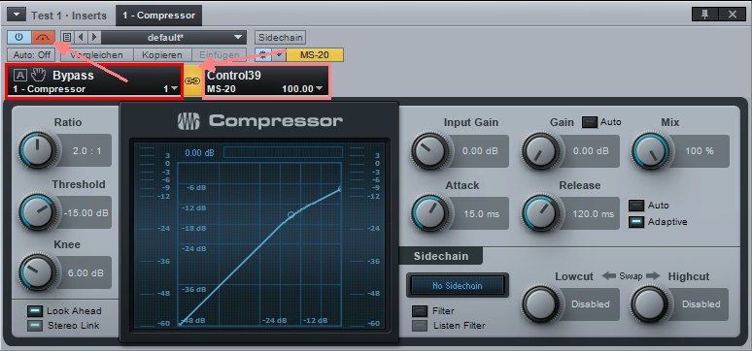Image resolution: width=752 pixels, height=351 pixels.
Task: Click the Knee knob
Action: point(38,272)
